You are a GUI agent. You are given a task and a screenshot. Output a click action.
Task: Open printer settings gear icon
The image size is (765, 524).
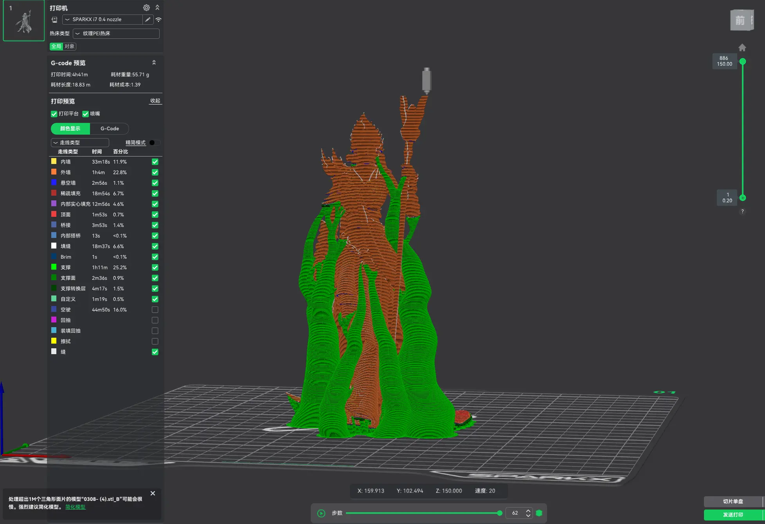tap(146, 7)
